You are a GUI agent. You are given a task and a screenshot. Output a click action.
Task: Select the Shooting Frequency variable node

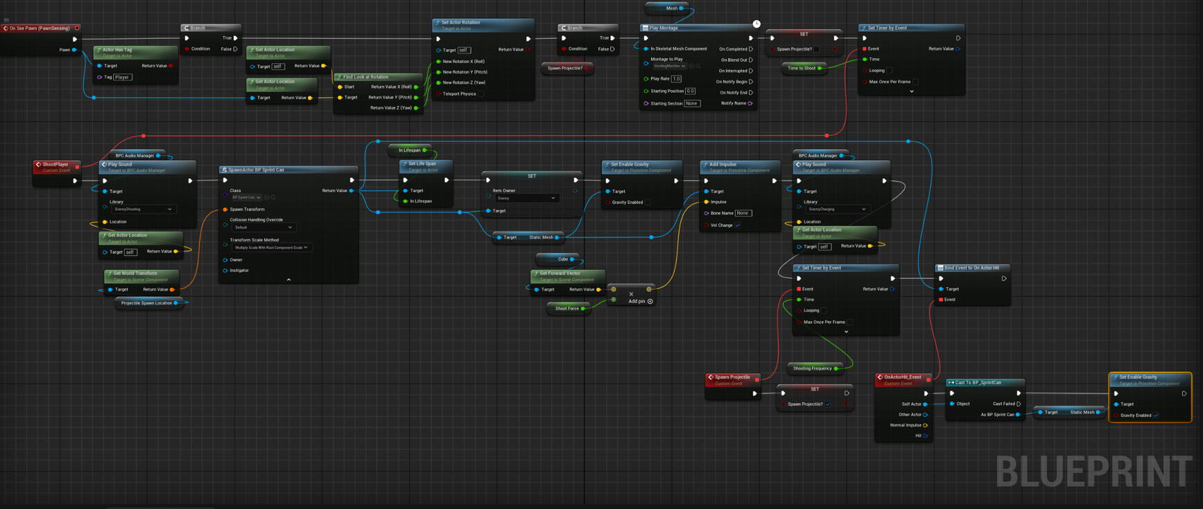813,368
